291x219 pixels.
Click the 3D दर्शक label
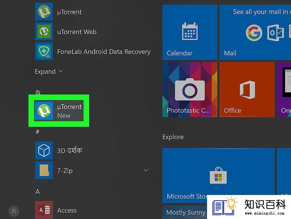(x=70, y=151)
